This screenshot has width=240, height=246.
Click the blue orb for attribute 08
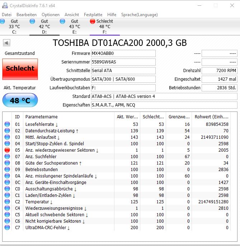pos(7,163)
